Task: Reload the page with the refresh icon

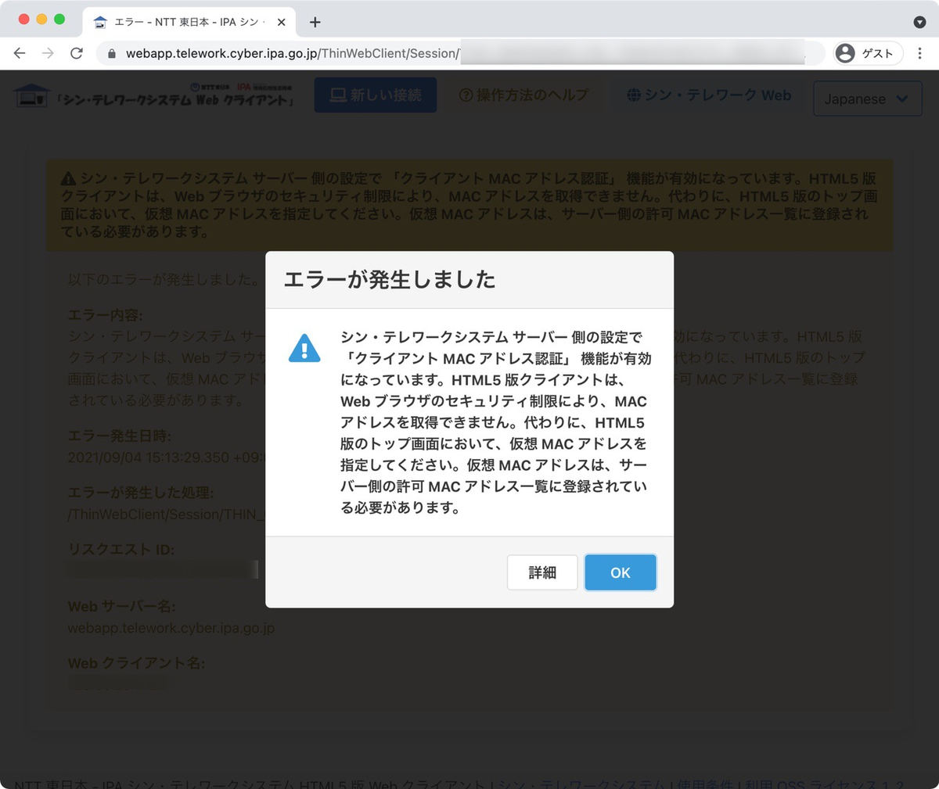Action: 77,53
